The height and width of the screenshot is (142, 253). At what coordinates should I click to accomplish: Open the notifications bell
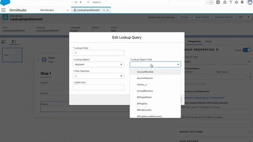point(242,2)
